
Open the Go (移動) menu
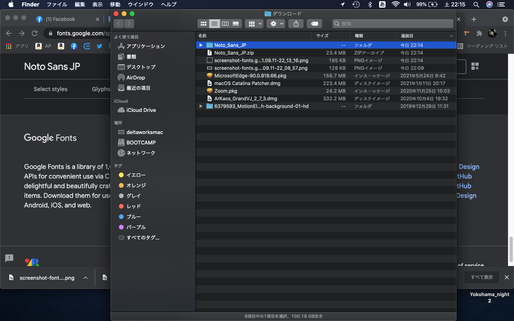click(115, 4)
